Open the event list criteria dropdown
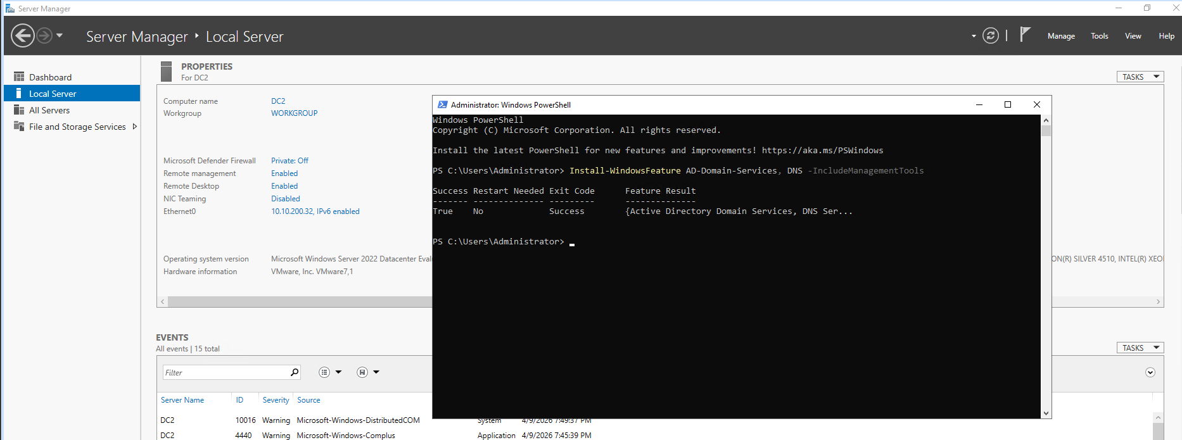This screenshot has width=1182, height=440. coord(330,372)
